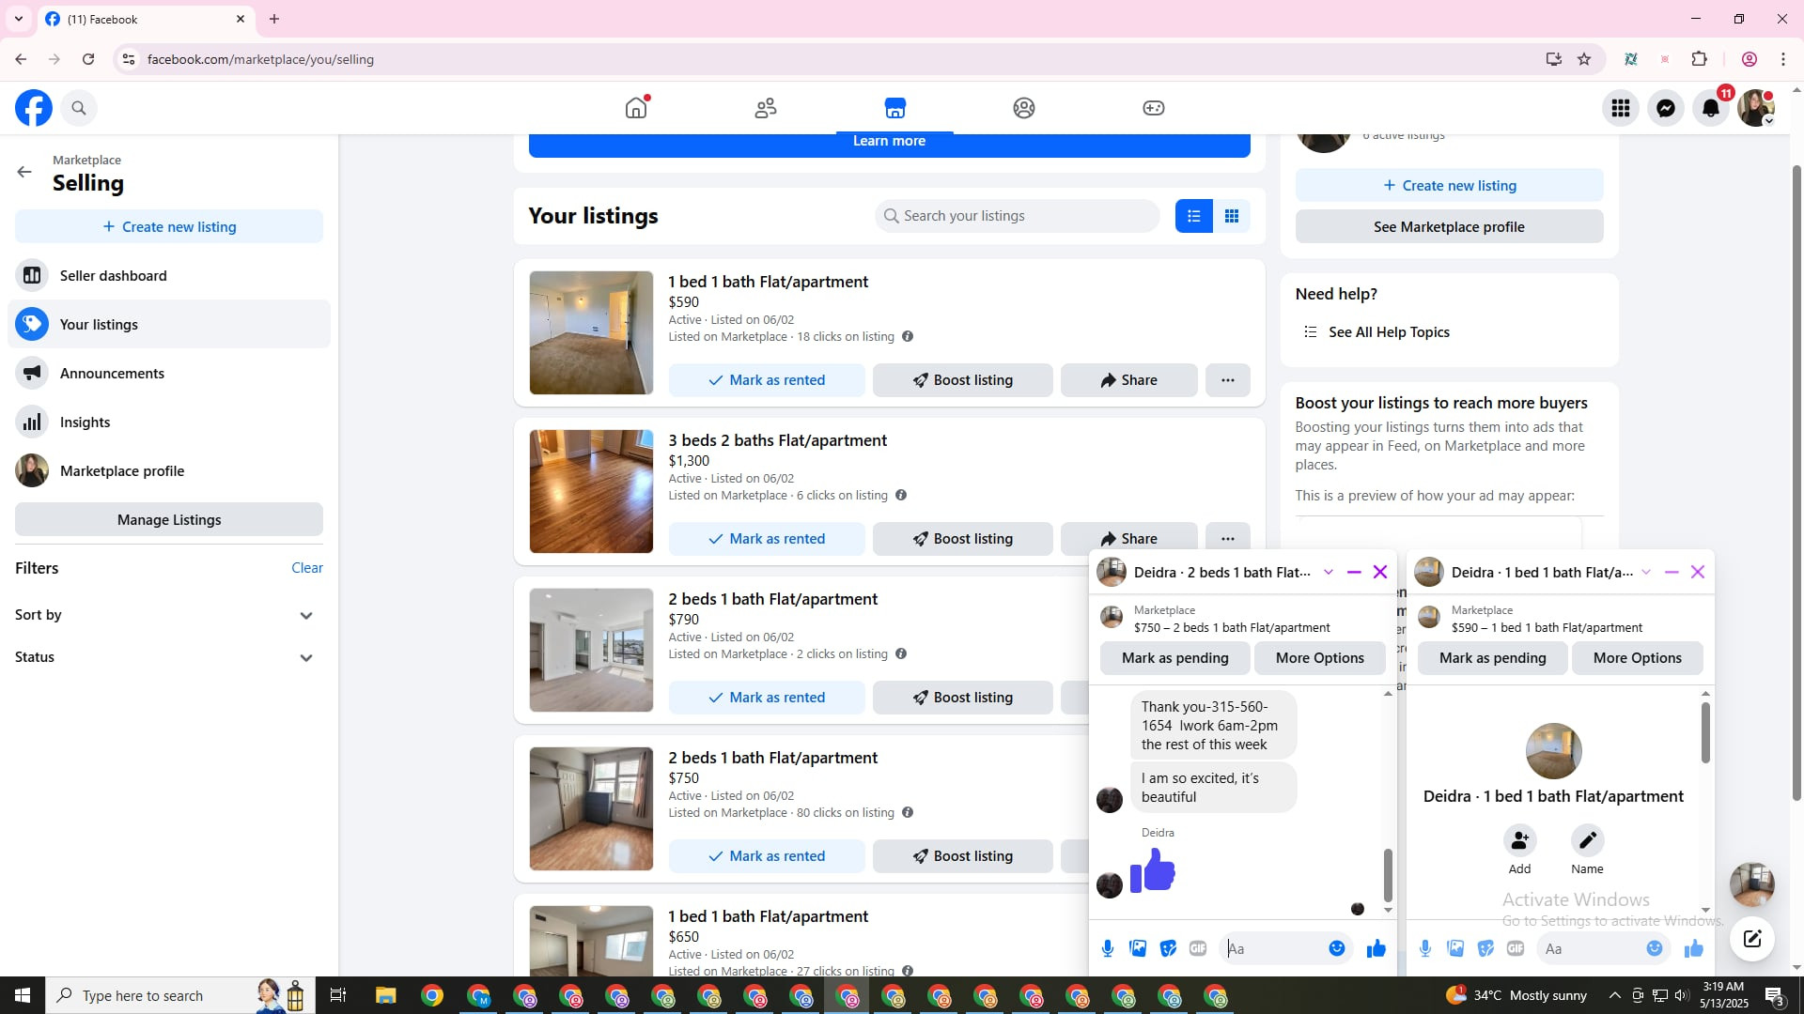Switch to grid view of listings
Screen dimensions: 1804x1014
click(x=1231, y=216)
